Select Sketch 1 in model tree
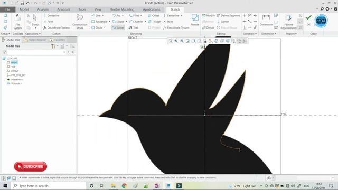The height and width of the screenshot is (190, 338). [16, 83]
